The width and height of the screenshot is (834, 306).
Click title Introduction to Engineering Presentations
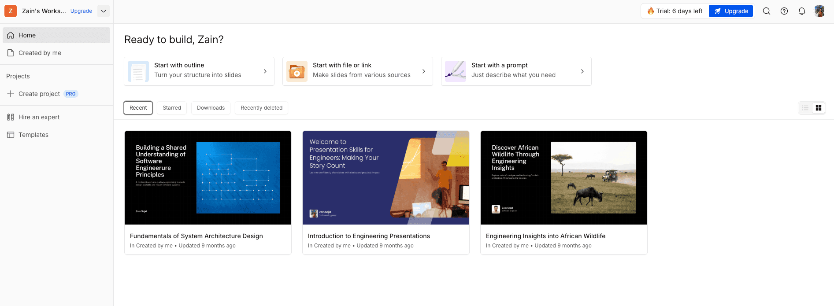[369, 236]
